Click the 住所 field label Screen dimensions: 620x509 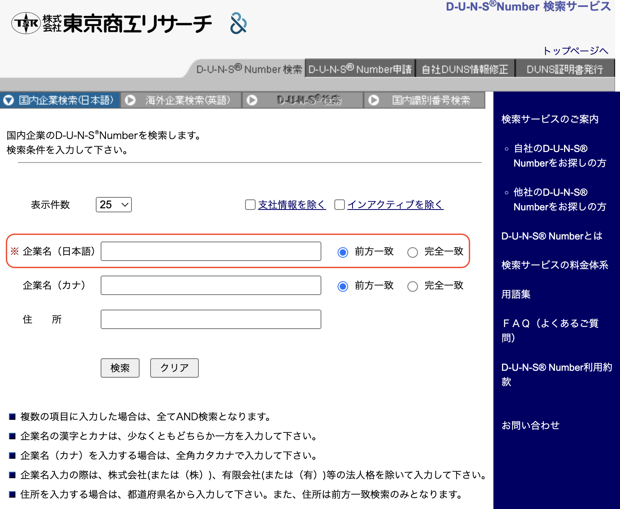click(42, 319)
